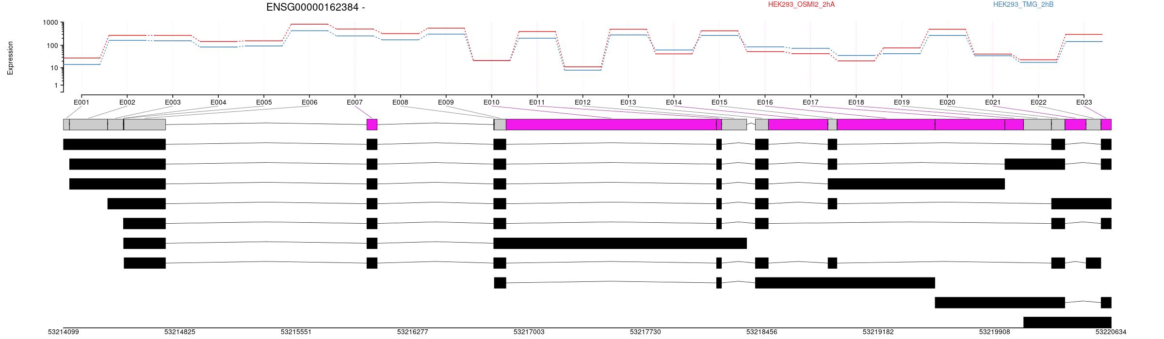Click genomic coordinate 53219908

[995, 332]
